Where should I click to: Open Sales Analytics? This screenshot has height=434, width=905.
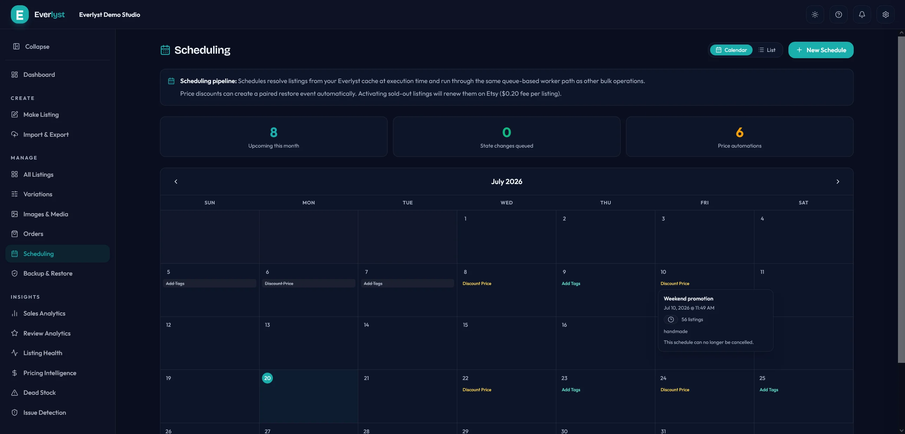tap(58, 313)
